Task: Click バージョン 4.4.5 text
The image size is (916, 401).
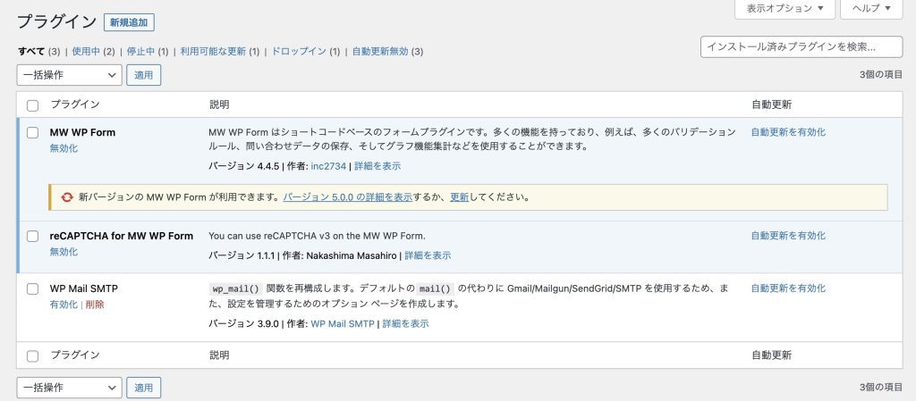Action: [x=243, y=166]
